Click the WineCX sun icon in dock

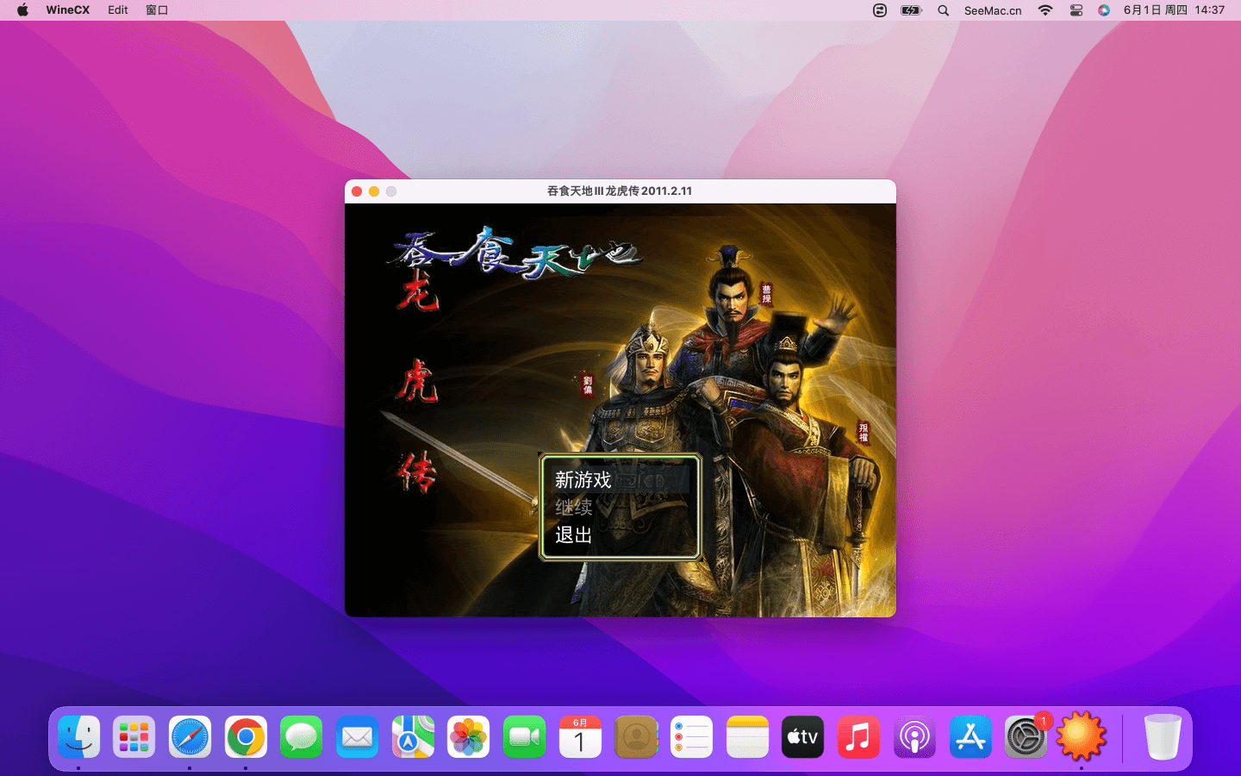coord(1081,737)
